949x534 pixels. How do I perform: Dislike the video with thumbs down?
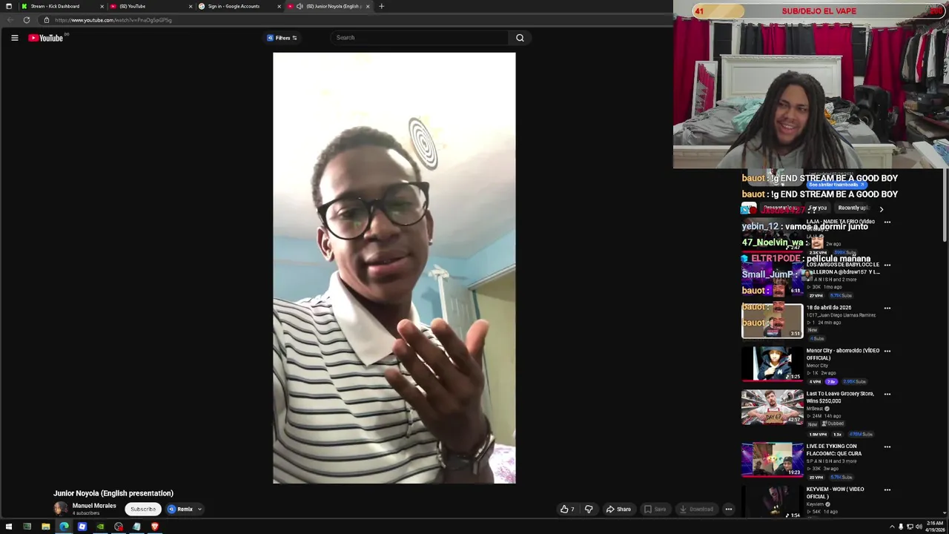click(x=589, y=510)
